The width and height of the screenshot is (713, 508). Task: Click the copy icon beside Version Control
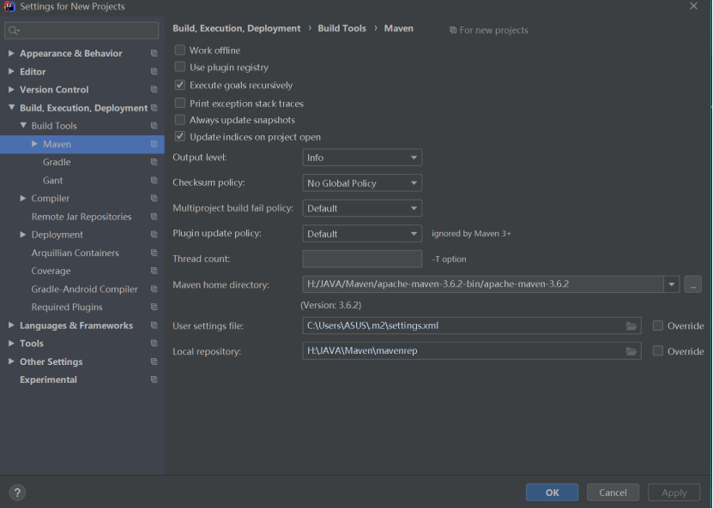pyautogui.click(x=154, y=90)
